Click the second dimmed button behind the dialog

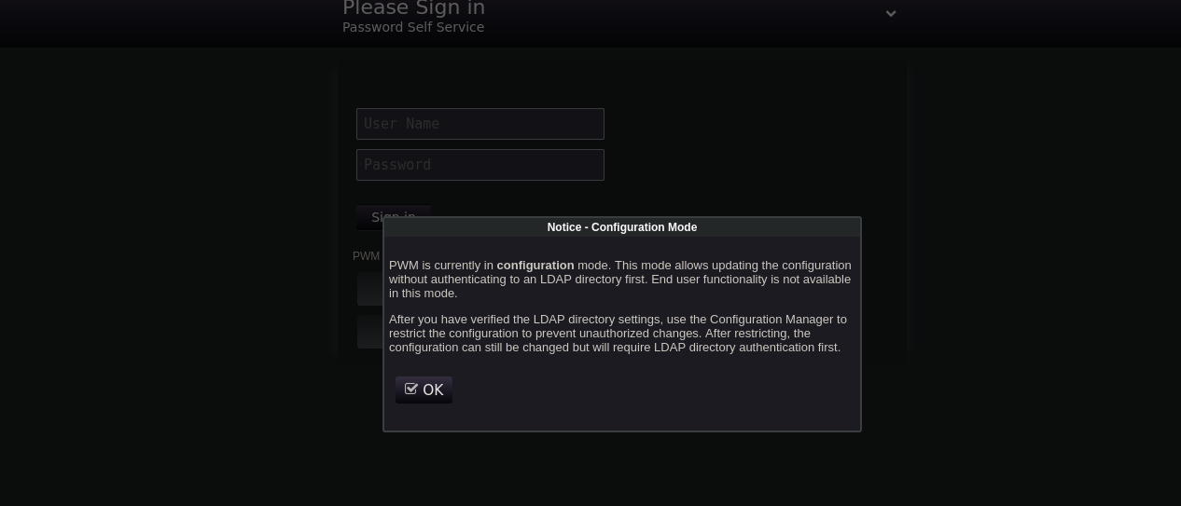(x=369, y=332)
